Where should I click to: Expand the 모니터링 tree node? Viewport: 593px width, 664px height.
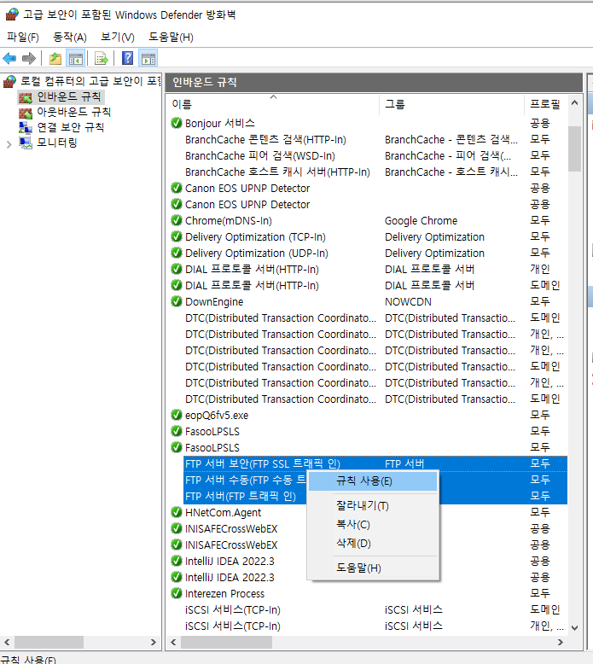tap(9, 144)
